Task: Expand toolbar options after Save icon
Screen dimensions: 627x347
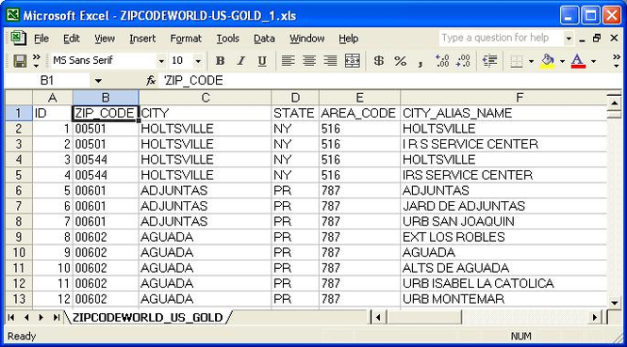Action: tap(36, 60)
